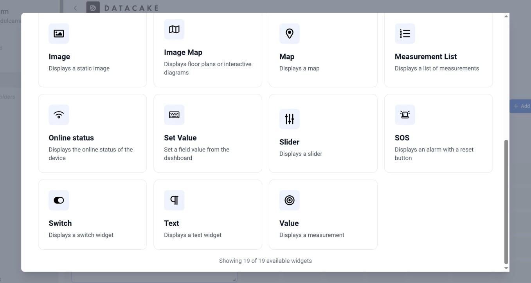Viewport: 531px width, 283px height.
Task: Click the Measurement List icon
Action: click(x=405, y=33)
